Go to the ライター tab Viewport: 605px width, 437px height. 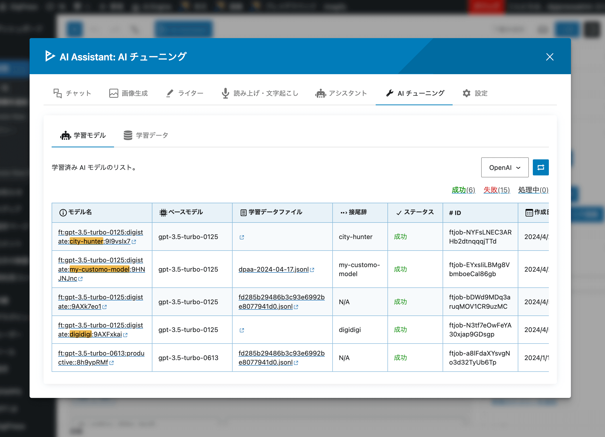[x=185, y=93]
